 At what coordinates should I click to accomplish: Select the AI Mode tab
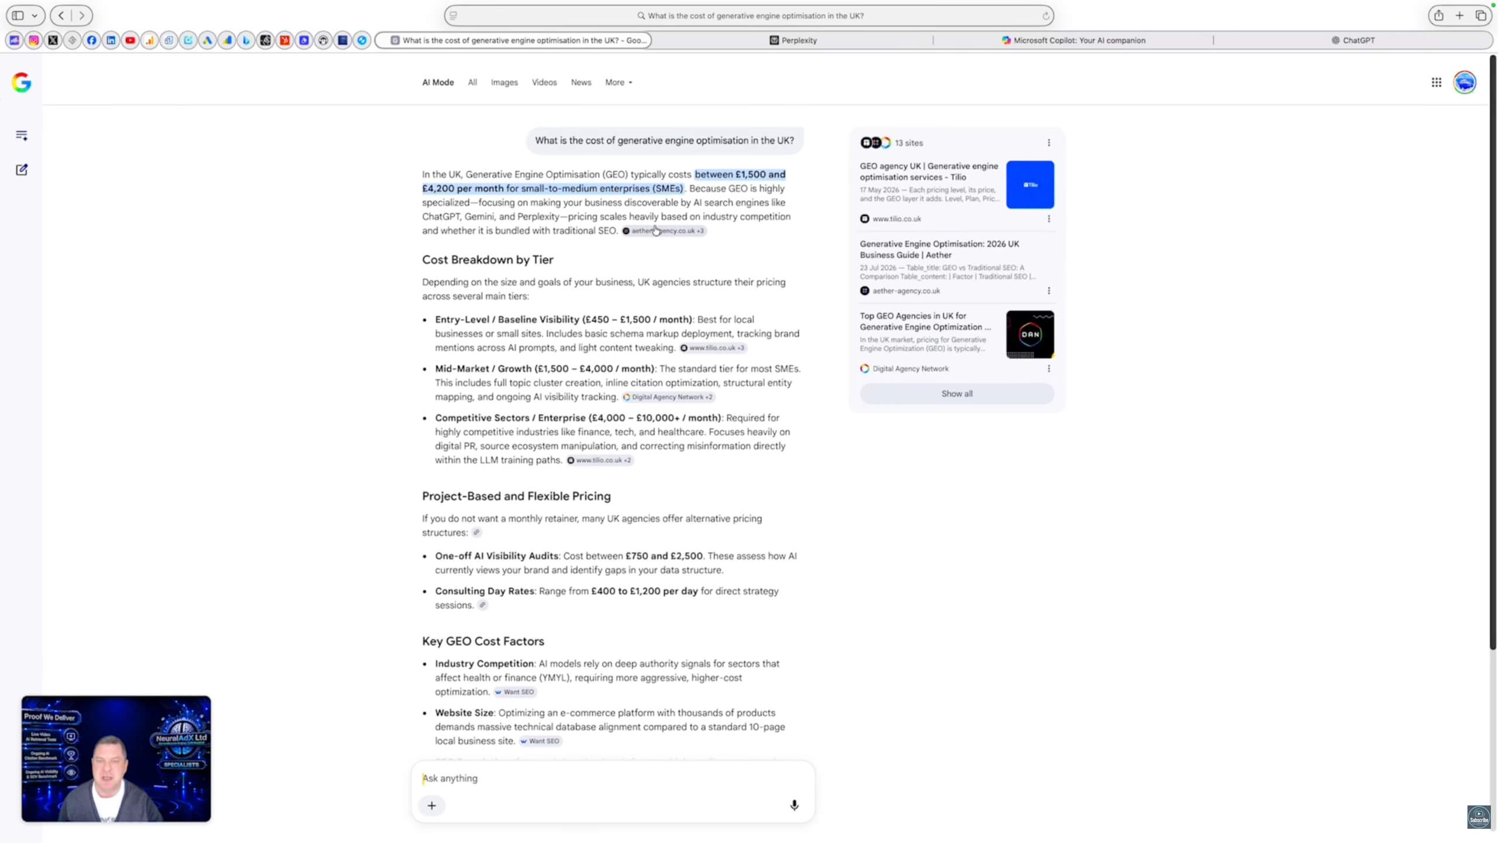coord(438,83)
